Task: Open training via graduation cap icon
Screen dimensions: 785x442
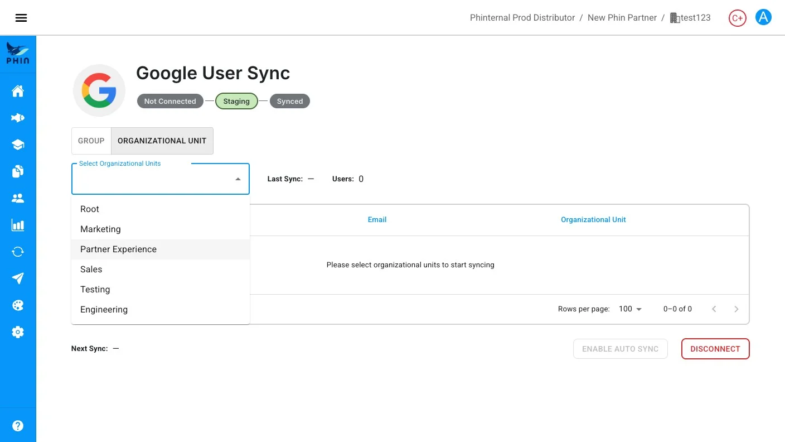Action: (x=18, y=145)
